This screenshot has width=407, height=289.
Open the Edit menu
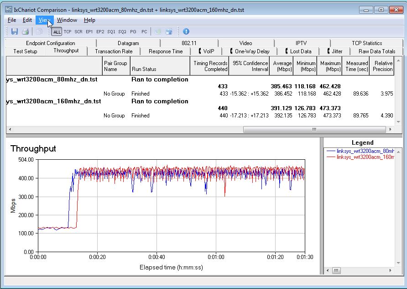pos(27,20)
